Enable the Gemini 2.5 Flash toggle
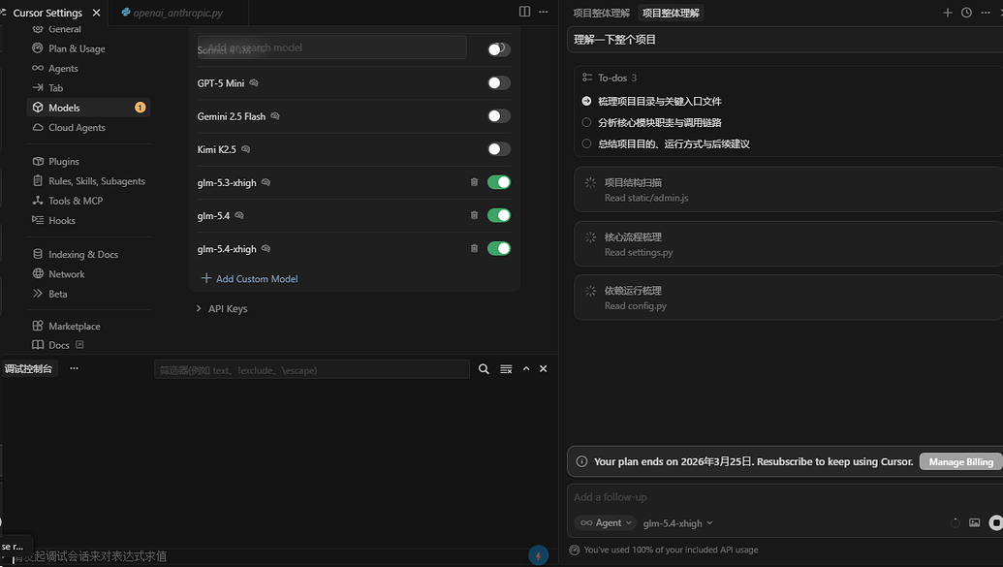 499,116
